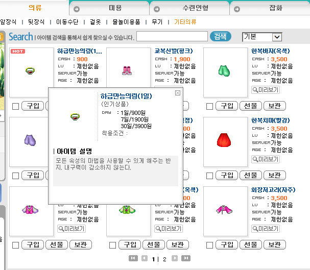
Task: Check the 한복바지(옥색) item checkbox
Action: click(209, 106)
